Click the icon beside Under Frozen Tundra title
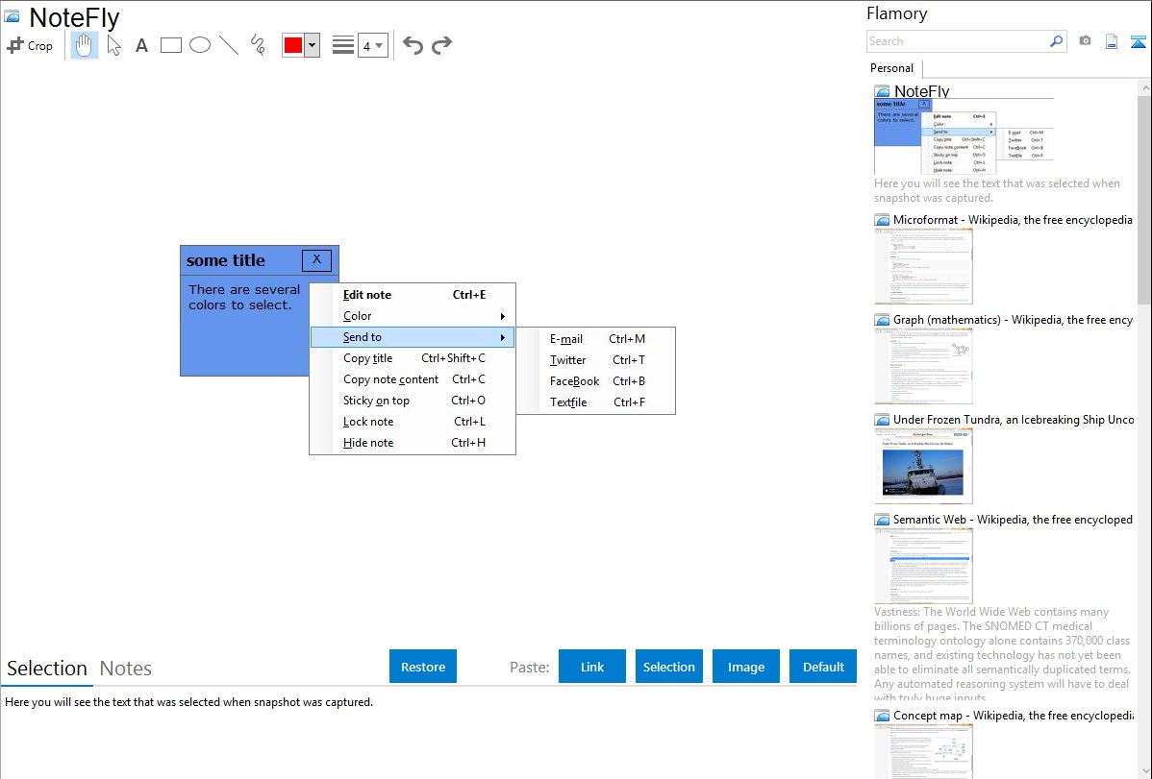Image resolution: width=1152 pixels, height=779 pixels. tap(882, 420)
